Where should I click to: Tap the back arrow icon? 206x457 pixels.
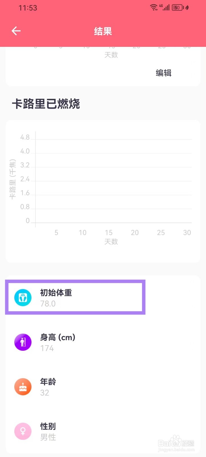[x=16, y=31]
